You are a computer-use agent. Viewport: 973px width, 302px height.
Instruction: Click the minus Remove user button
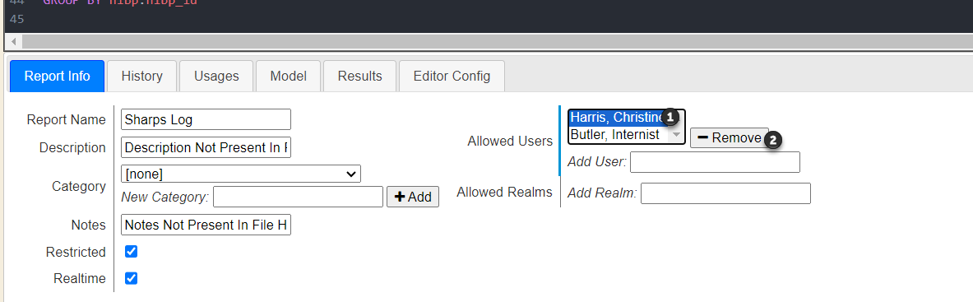[x=729, y=138]
